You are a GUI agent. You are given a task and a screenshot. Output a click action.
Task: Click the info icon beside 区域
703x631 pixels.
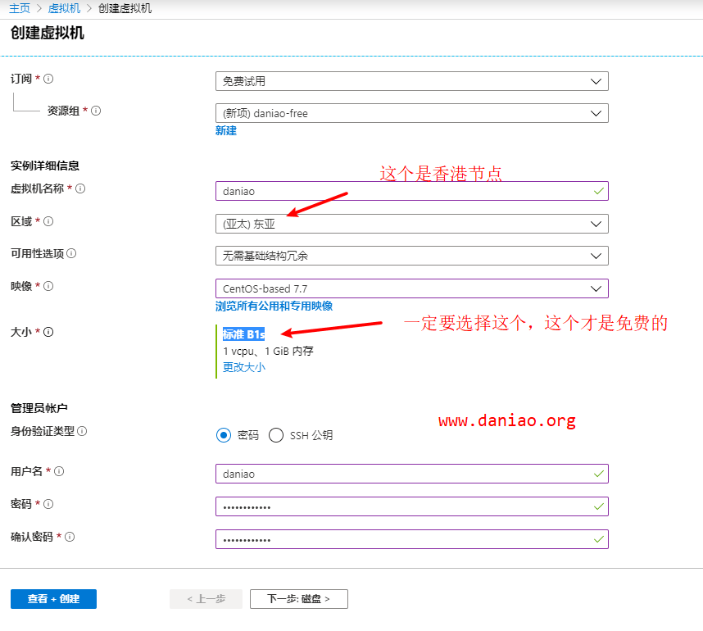[x=48, y=221]
